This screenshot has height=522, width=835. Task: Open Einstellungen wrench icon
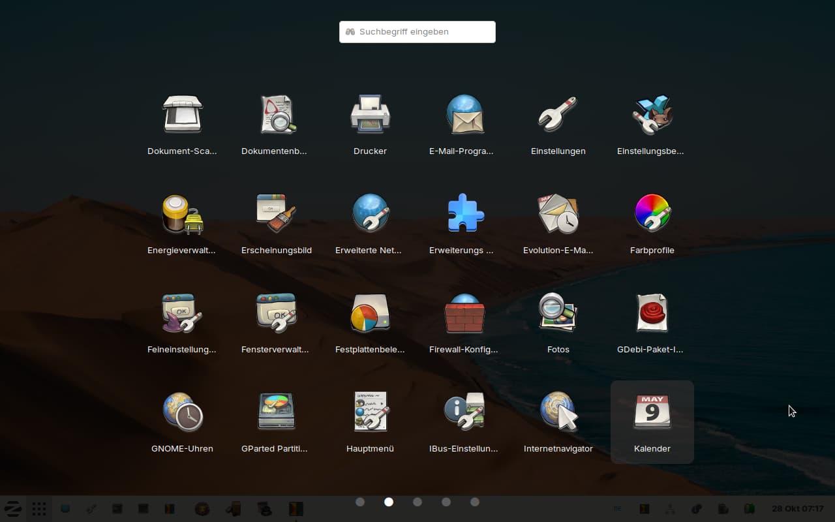click(x=558, y=115)
